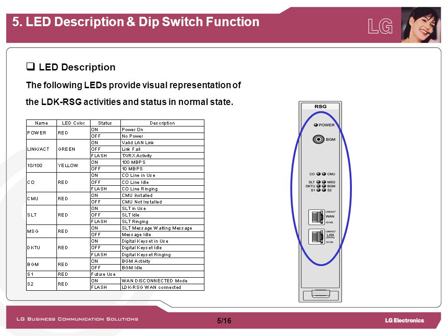Click the 'Message Idle' description cell

pos(162,235)
